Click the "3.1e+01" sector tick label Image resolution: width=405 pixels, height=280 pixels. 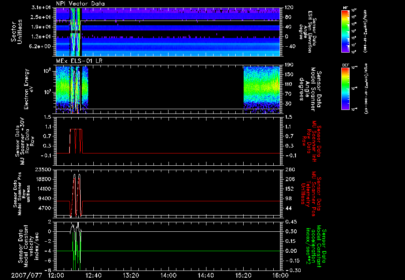[42, 8]
